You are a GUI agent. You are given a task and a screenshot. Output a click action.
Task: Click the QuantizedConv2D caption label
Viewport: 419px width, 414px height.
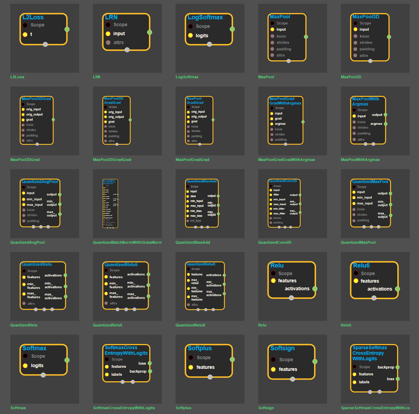coord(274,242)
